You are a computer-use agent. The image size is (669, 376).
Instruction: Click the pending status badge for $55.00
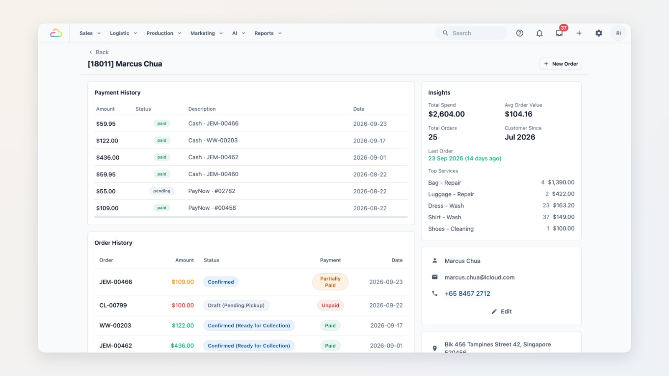(162, 191)
